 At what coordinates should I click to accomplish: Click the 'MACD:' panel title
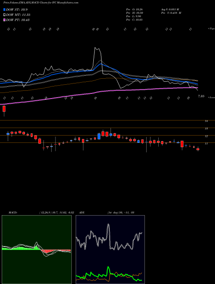pos(13,213)
